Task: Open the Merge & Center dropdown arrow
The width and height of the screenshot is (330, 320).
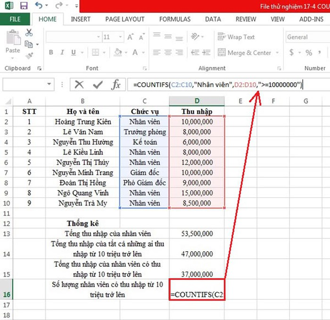Action: point(277,52)
